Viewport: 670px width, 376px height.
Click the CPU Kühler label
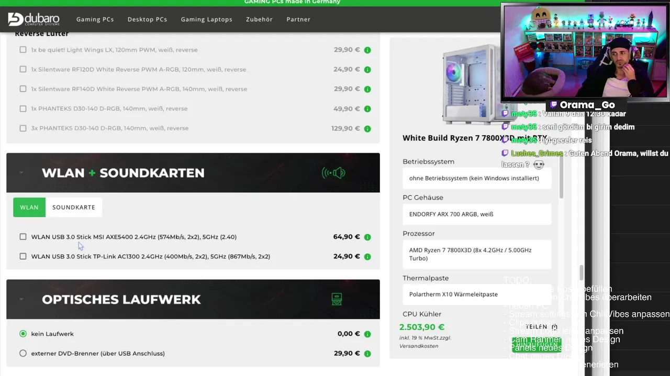tap(422, 314)
